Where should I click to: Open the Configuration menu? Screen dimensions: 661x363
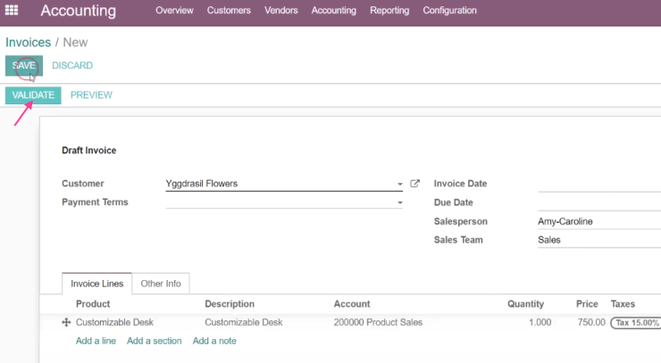pos(450,10)
